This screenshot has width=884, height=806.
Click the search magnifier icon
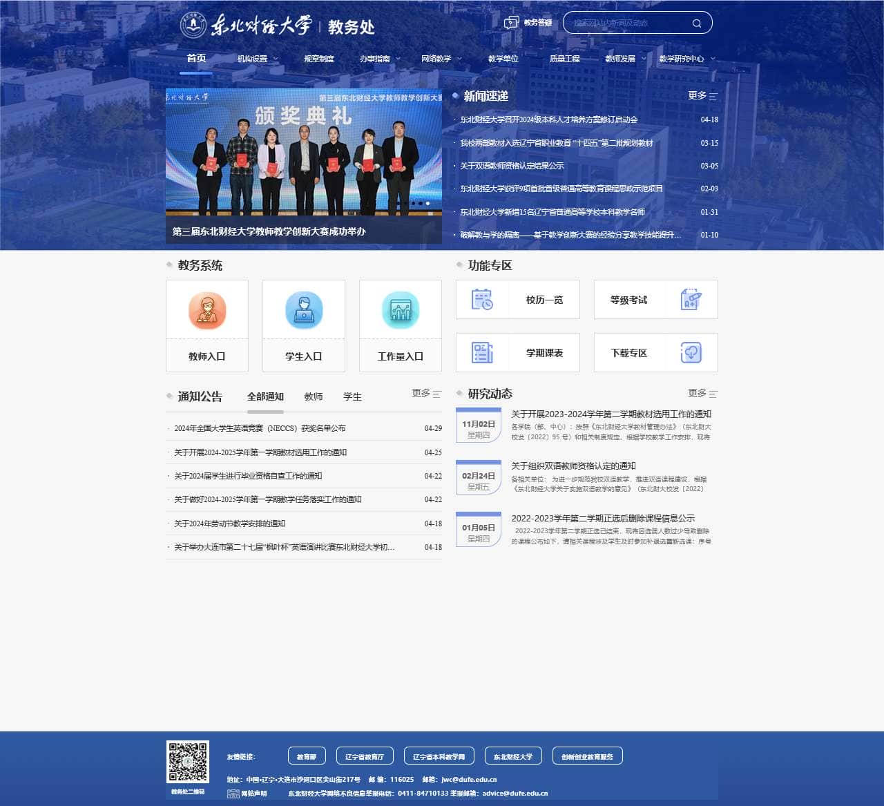[x=697, y=23]
